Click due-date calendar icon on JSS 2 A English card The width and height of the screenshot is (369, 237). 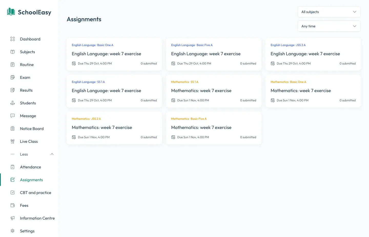pos(273,63)
